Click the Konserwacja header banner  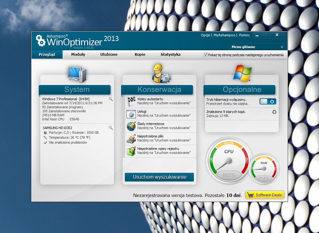[x=157, y=90]
